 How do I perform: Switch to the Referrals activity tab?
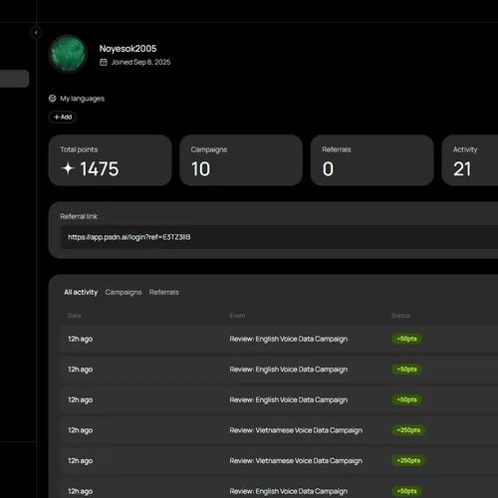click(x=164, y=292)
